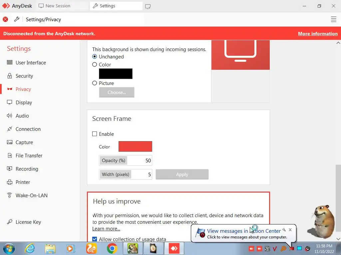Image resolution: width=341 pixels, height=255 pixels.
Task: Click the wrench icon in the balloon
Action: tap(284, 230)
